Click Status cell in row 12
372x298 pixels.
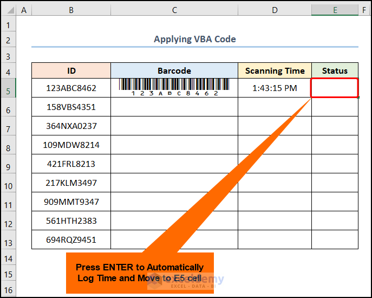335,221
